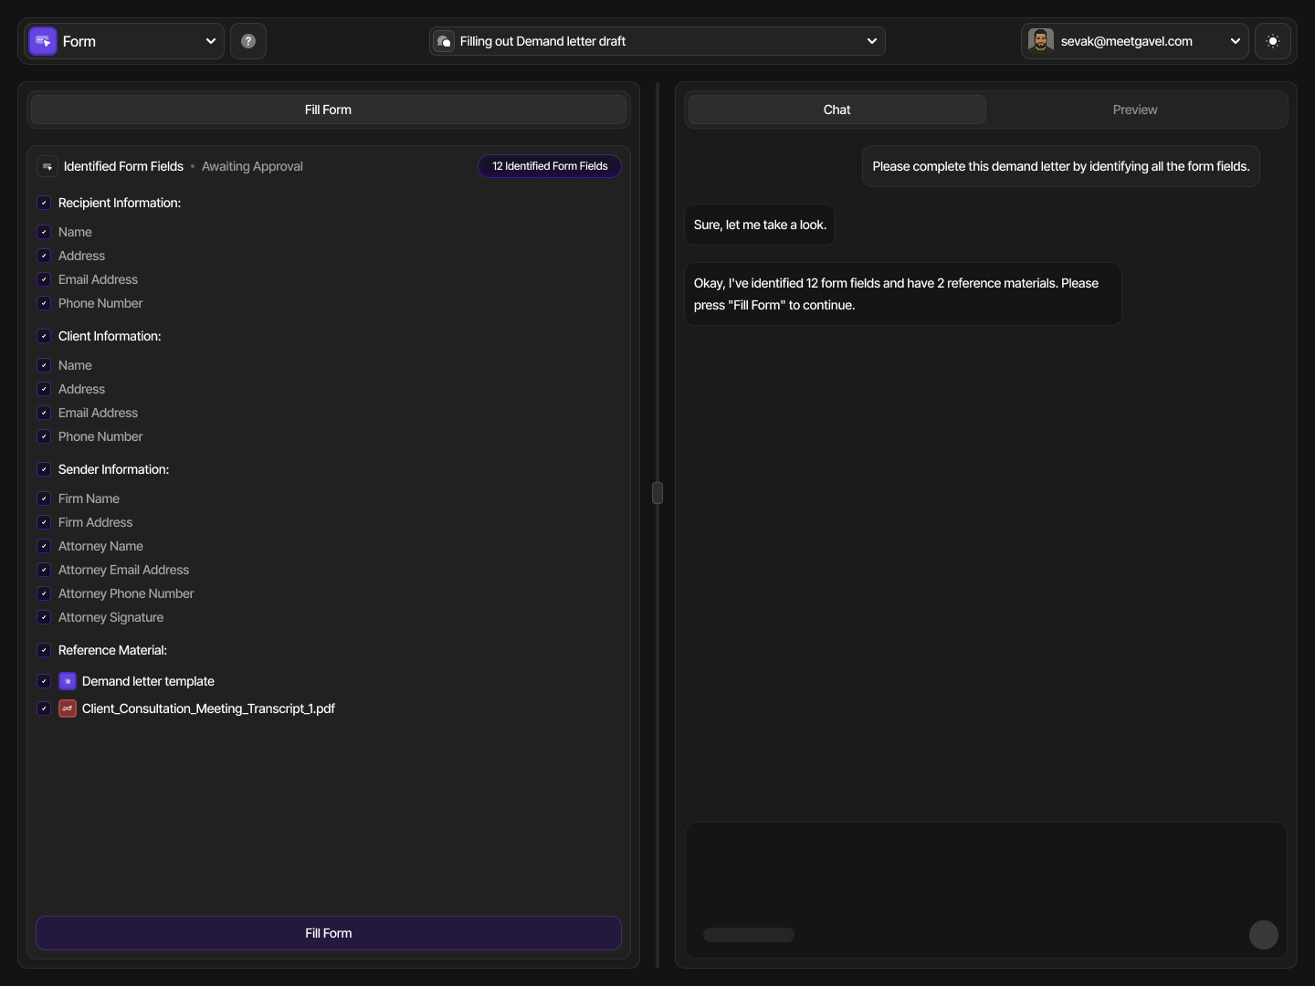Click the Demand letter template file icon
Image resolution: width=1315 pixels, height=986 pixels.
coord(68,681)
